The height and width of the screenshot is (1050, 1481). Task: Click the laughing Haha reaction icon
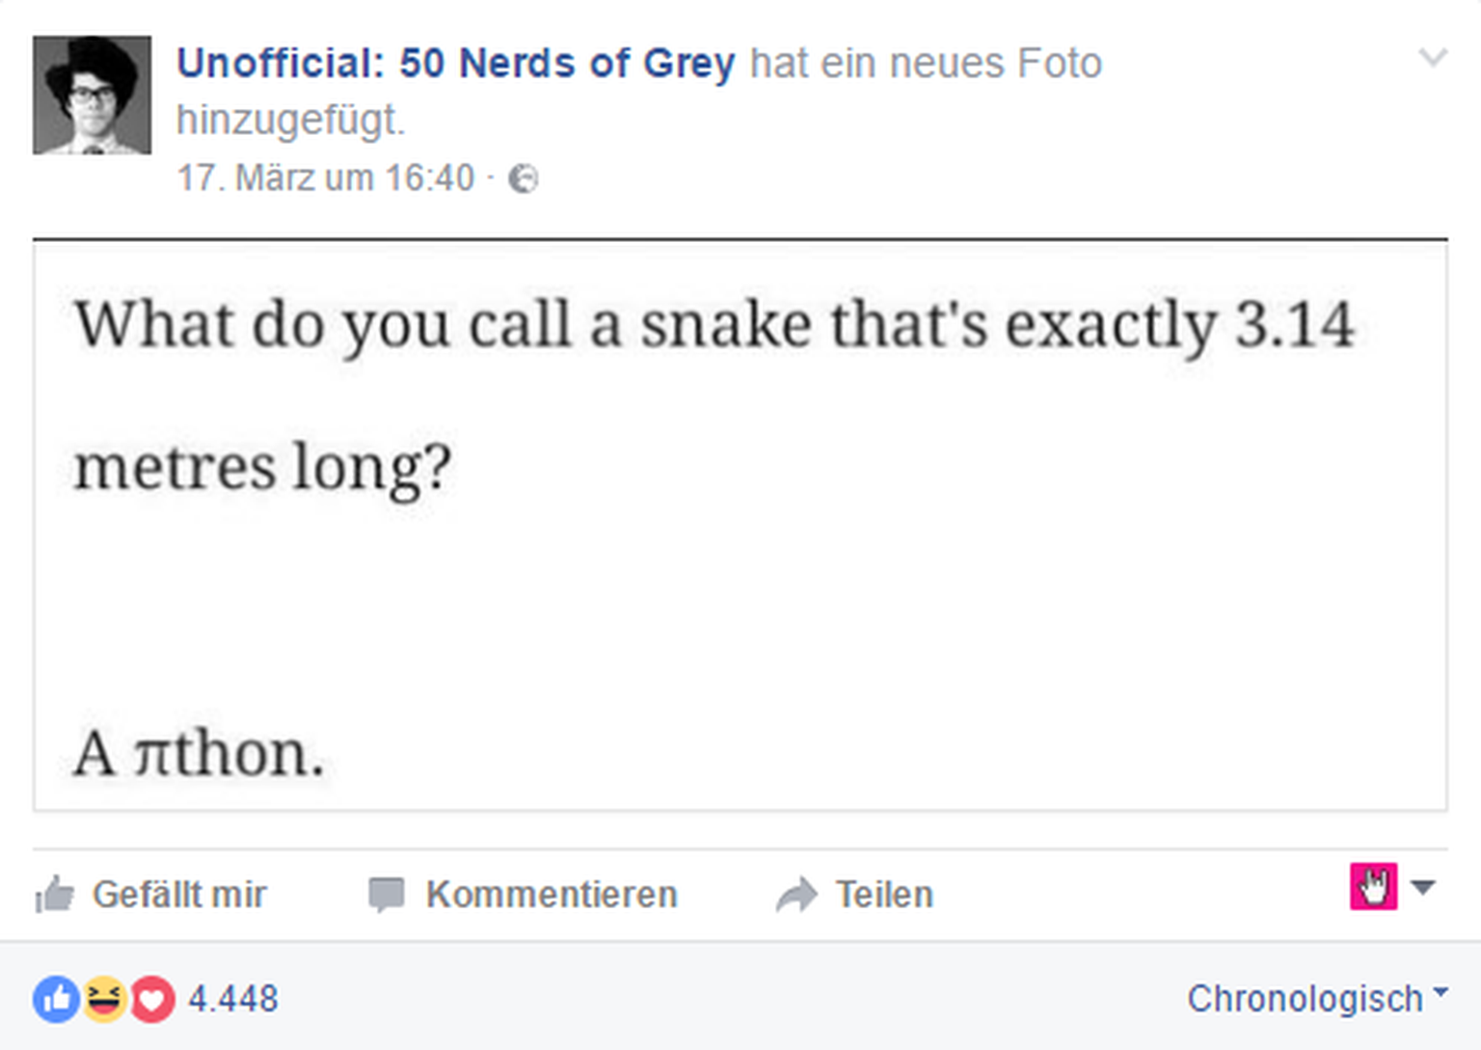pos(104,999)
